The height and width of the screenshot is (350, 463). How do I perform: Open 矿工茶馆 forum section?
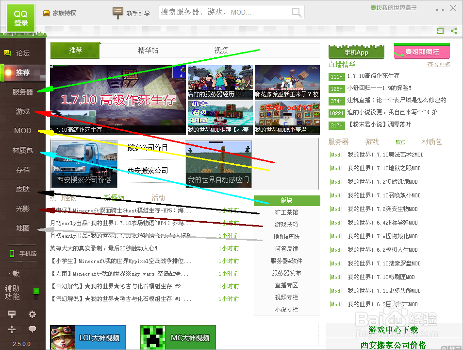pyautogui.click(x=286, y=212)
